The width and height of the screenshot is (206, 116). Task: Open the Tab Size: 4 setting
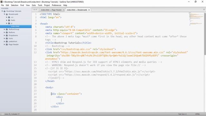coord(182,114)
